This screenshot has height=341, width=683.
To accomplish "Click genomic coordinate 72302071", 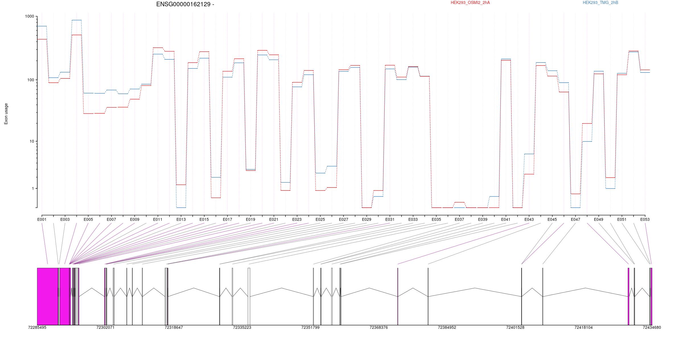I will [x=105, y=327].
